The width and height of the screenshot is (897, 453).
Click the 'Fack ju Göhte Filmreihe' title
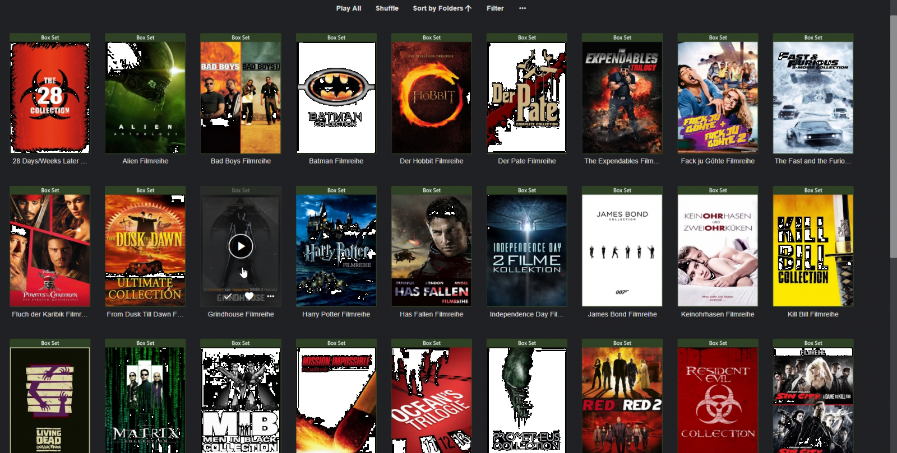[718, 161]
